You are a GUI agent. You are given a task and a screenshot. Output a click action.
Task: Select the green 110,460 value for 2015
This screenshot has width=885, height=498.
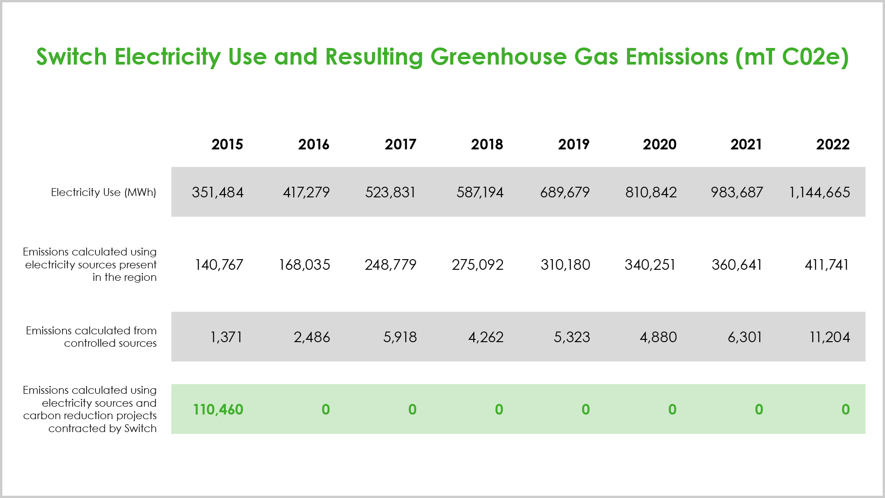pos(218,409)
